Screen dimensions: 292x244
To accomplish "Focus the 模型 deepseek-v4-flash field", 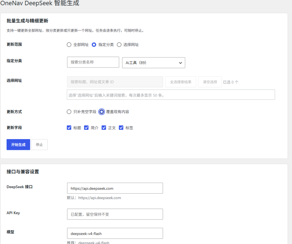I will pyautogui.click(x=115, y=233).
